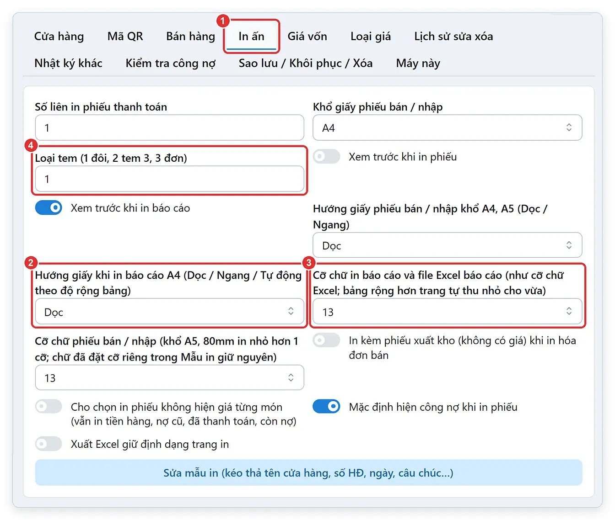
Task: Click the Loại tem input field
Action: 170,179
